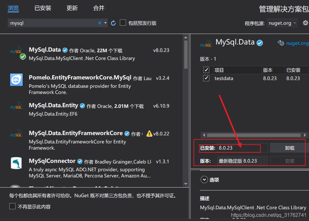Image resolution: width=309 pixels, height=221 pixels.
Task: Click verified badge in details panel title
Action: tap(260, 43)
